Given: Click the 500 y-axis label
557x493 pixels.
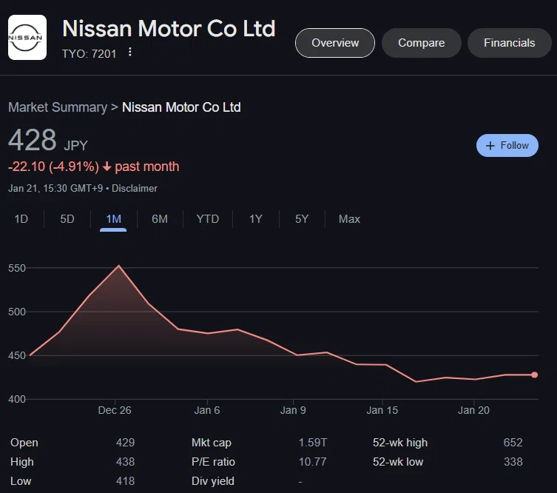Looking at the screenshot, I should coord(17,312).
